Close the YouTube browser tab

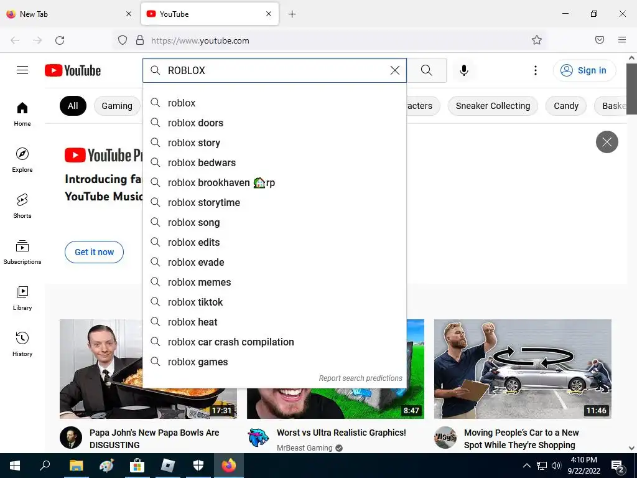click(x=269, y=14)
